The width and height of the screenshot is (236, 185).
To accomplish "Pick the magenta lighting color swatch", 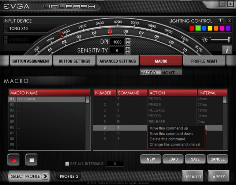I will [222, 28].
